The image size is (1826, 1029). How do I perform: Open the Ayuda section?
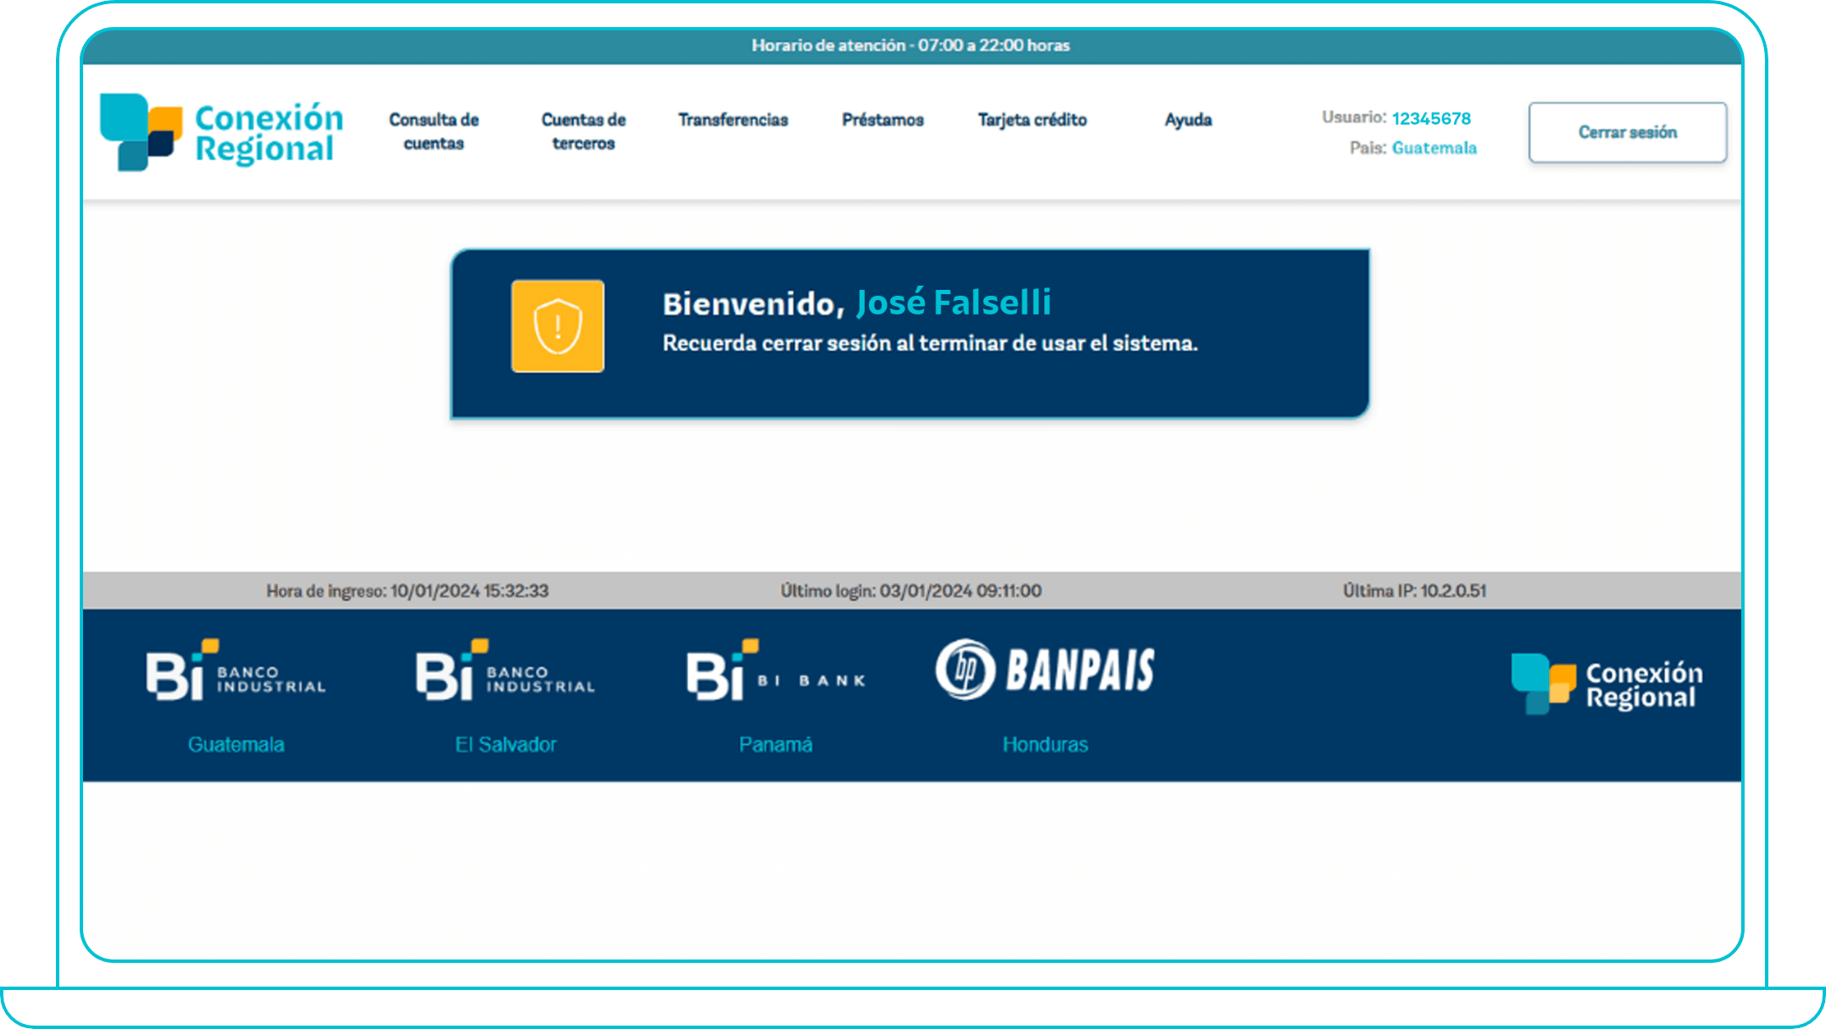[x=1188, y=120]
